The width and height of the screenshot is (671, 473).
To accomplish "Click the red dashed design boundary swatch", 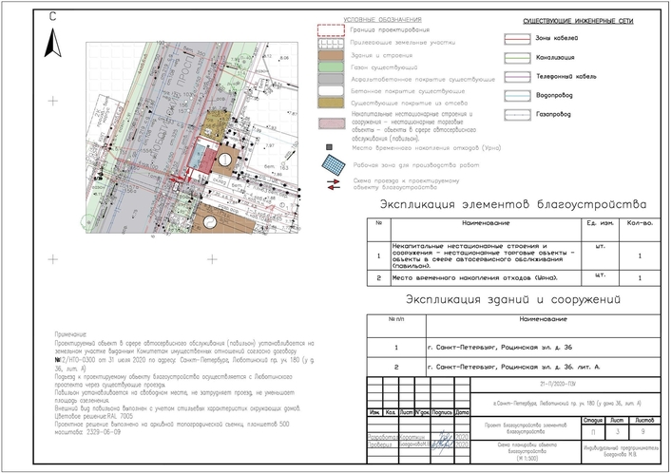I will coord(331,30).
